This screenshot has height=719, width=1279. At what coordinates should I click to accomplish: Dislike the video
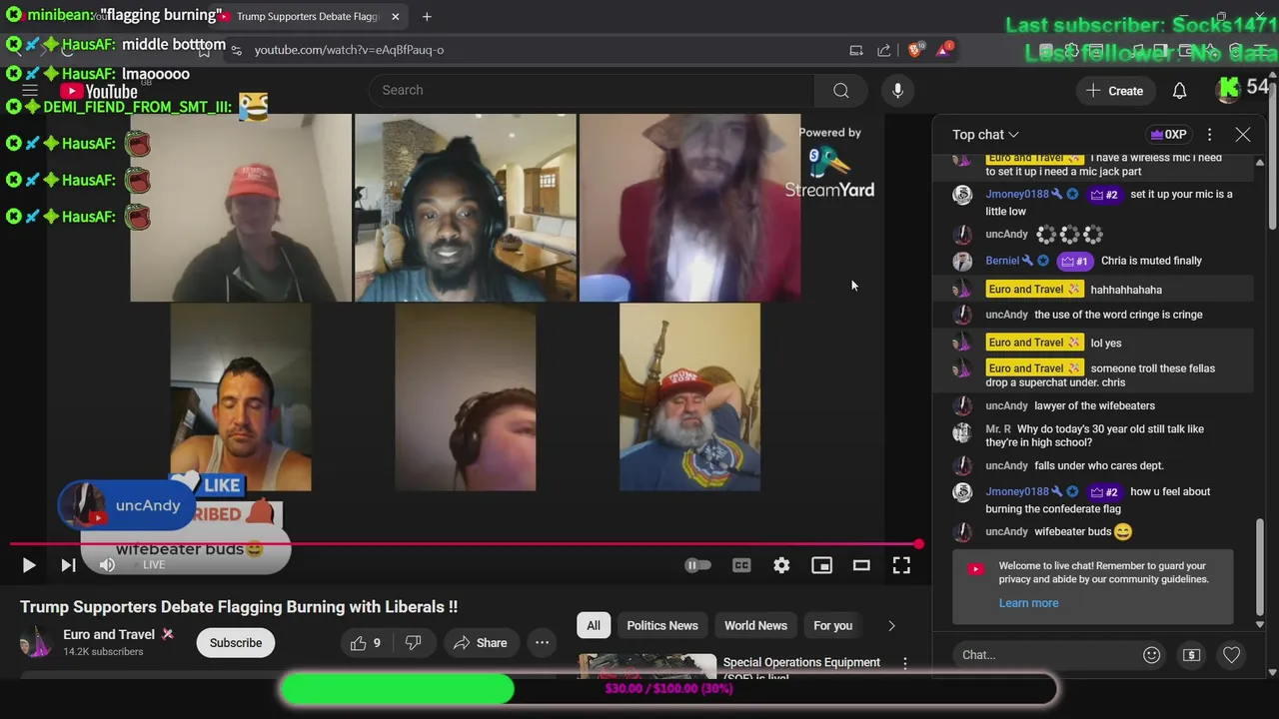pyautogui.click(x=414, y=643)
